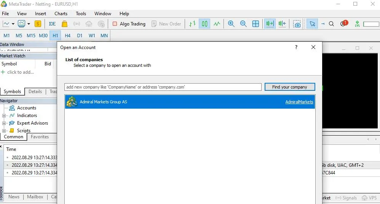Click 'click to add...' in Market Watch
Viewport: 380px width, 204px height.
pyautogui.click(x=20, y=72)
